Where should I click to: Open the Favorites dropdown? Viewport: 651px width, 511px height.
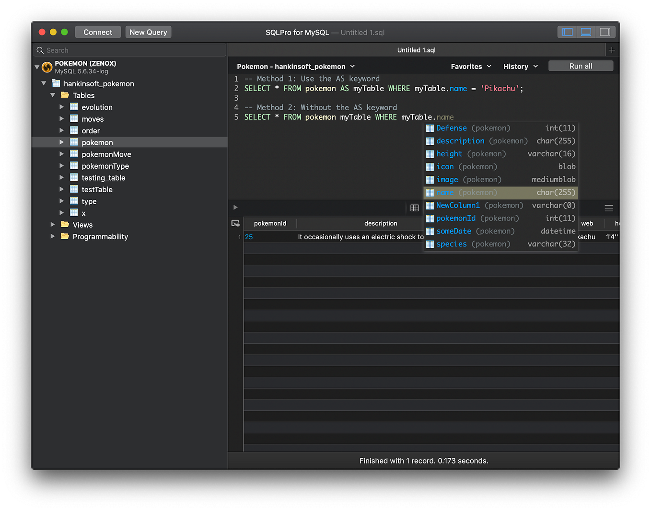coord(471,66)
